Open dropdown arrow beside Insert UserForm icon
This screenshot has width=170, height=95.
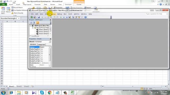37,17
